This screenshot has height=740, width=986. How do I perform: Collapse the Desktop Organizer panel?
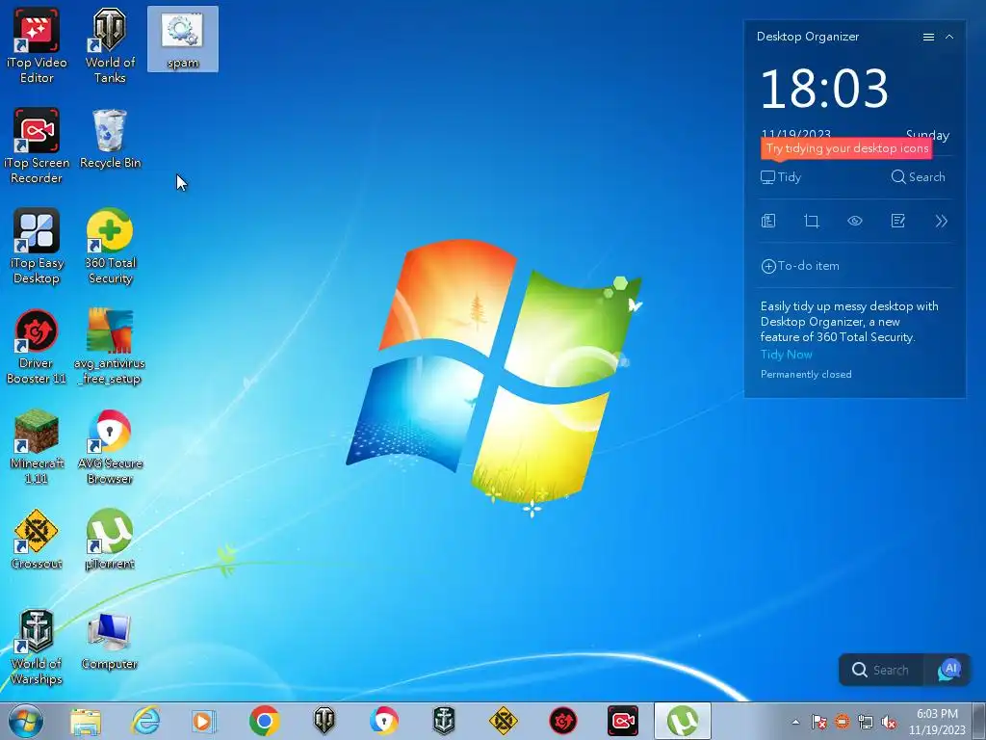tap(949, 38)
